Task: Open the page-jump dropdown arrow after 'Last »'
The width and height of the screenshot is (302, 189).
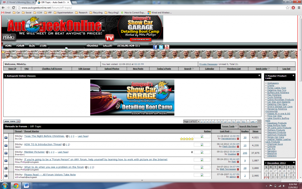Action: point(260,121)
